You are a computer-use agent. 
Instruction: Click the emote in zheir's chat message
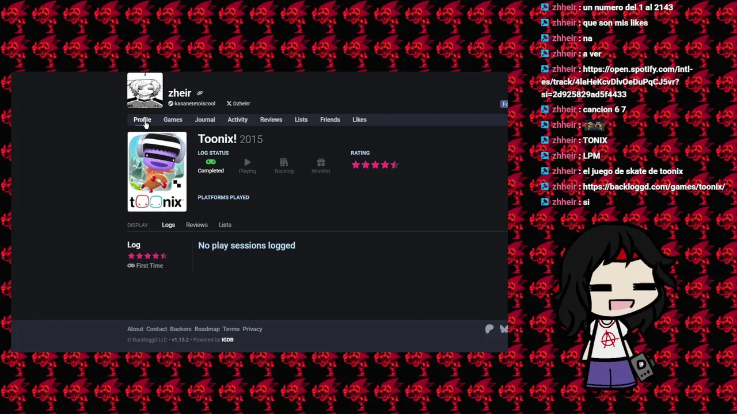pos(594,125)
